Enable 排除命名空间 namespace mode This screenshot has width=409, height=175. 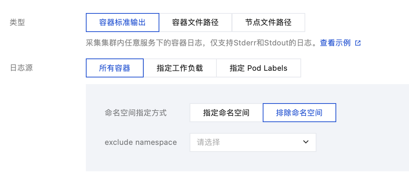pos(299,113)
